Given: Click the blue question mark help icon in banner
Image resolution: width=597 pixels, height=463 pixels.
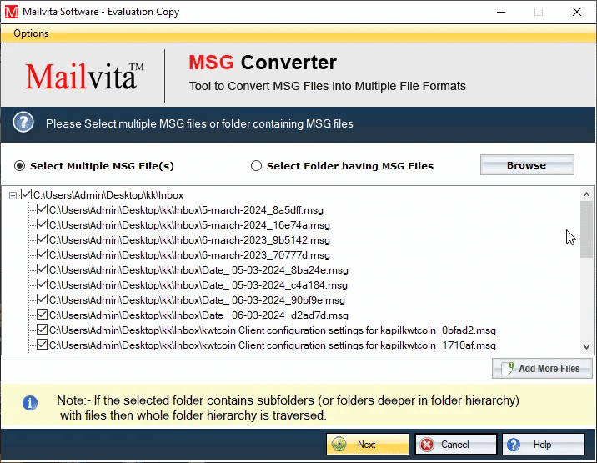Looking at the screenshot, I should tap(23, 123).
